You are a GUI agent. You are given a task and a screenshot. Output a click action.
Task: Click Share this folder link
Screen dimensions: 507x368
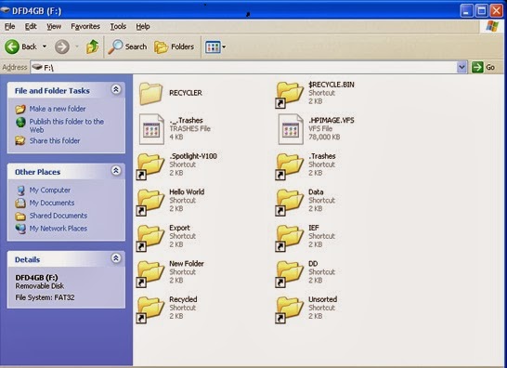pos(55,141)
